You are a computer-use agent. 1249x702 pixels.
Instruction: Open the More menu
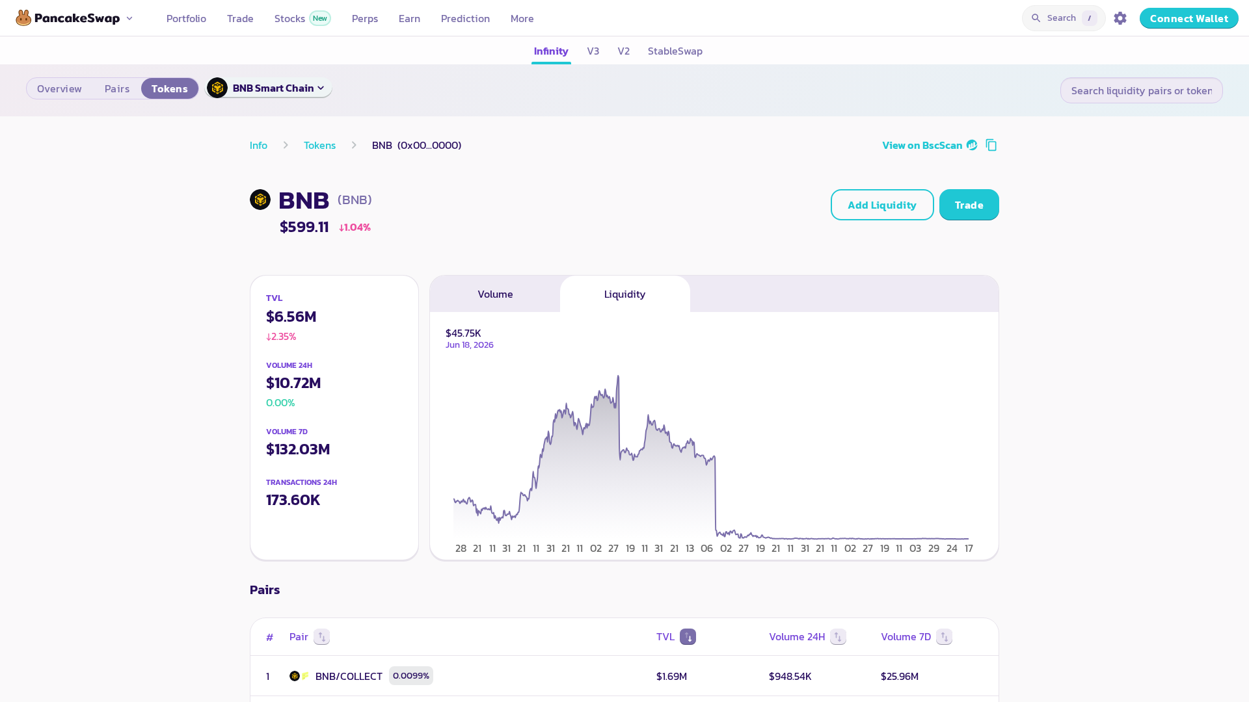522,18
